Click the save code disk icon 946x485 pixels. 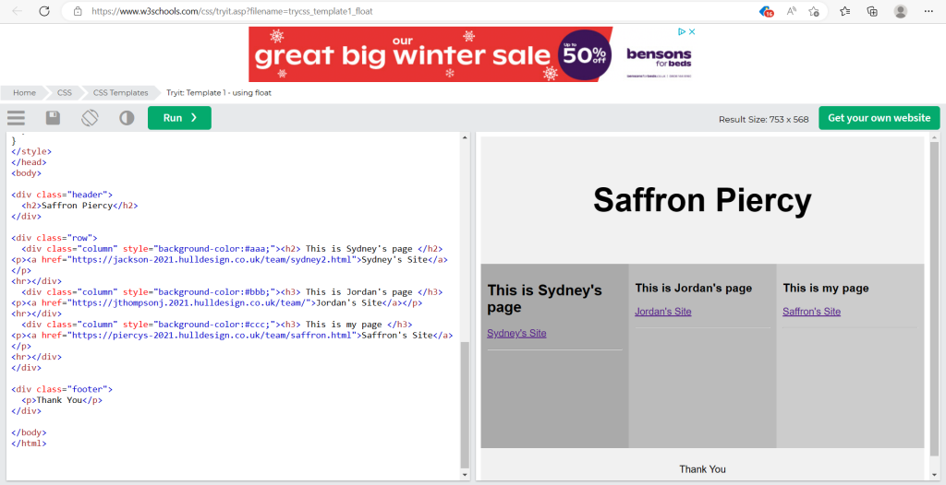tap(53, 118)
